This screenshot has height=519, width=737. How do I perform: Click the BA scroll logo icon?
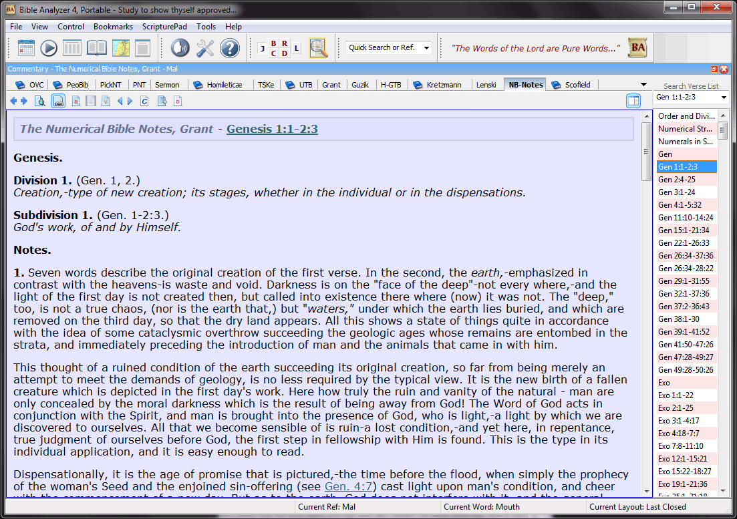click(x=637, y=47)
